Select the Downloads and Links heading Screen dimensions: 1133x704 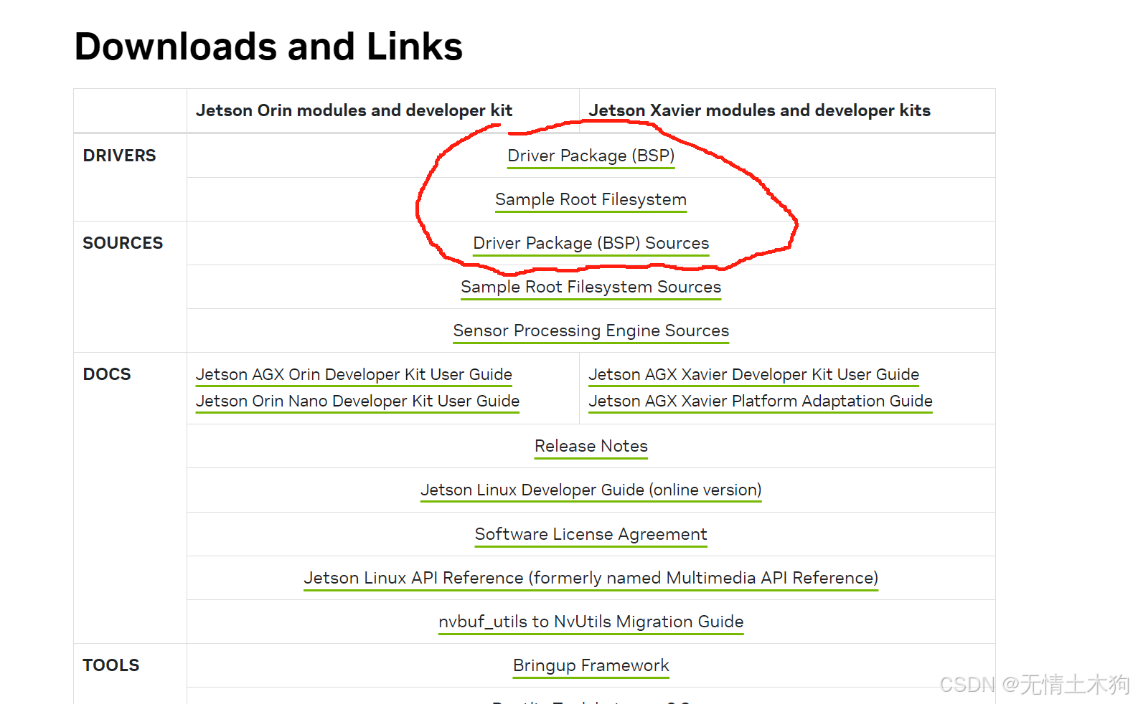pyautogui.click(x=268, y=47)
